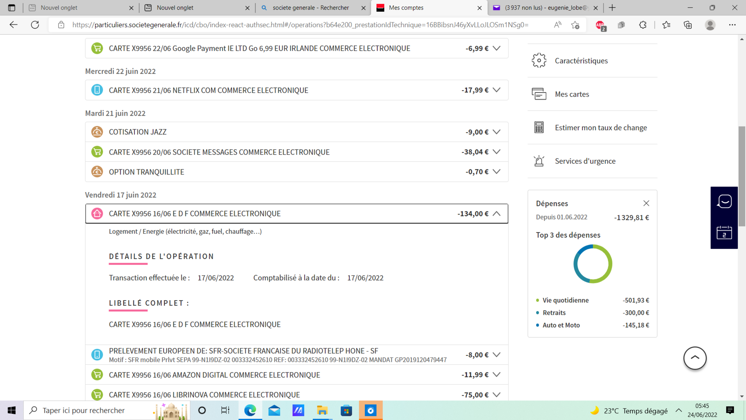Open the Caractéristiques link
The width and height of the screenshot is (746, 420).
(581, 61)
